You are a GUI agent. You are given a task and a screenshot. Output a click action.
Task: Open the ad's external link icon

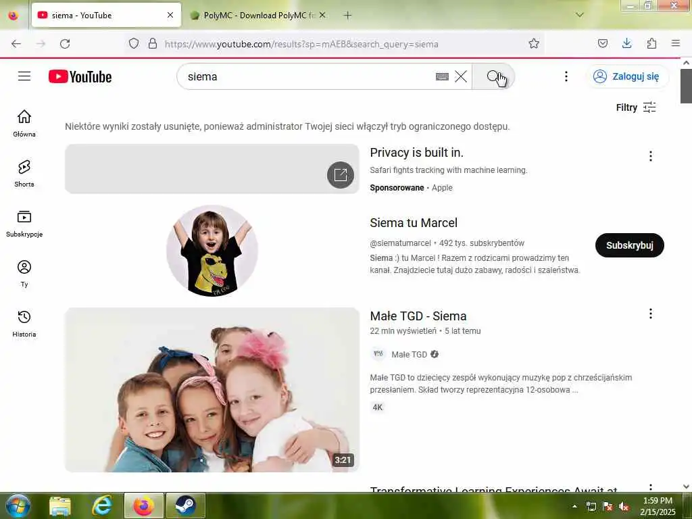[x=341, y=175]
